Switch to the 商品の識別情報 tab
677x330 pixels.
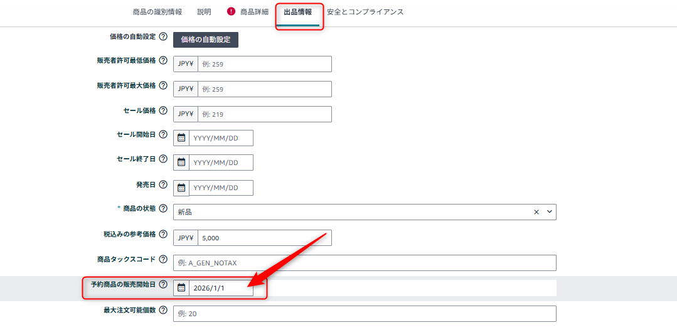(x=157, y=12)
